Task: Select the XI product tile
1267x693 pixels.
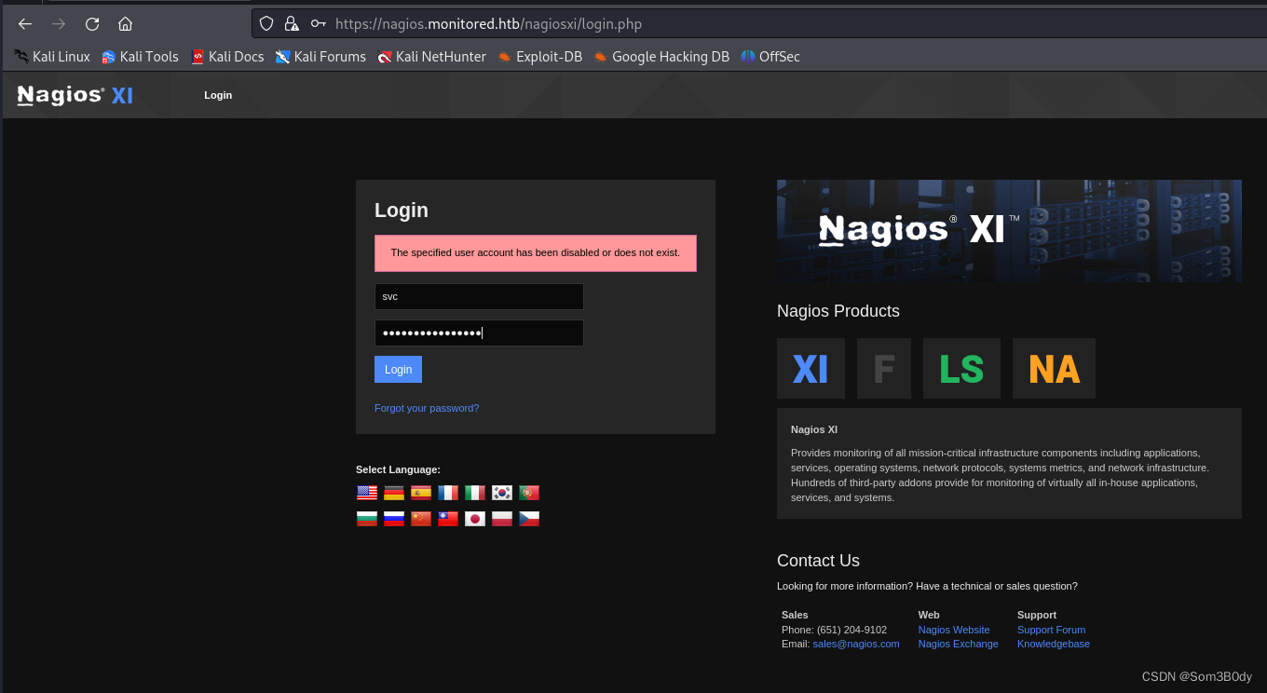Action: tap(811, 369)
